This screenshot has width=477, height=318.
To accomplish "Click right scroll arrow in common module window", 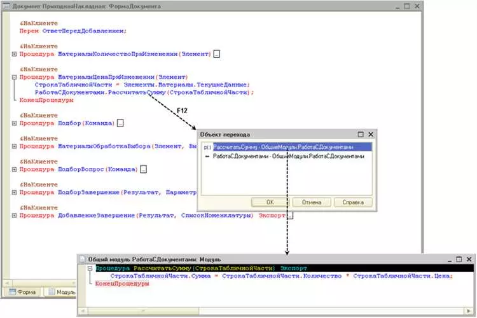I will 469,311.
